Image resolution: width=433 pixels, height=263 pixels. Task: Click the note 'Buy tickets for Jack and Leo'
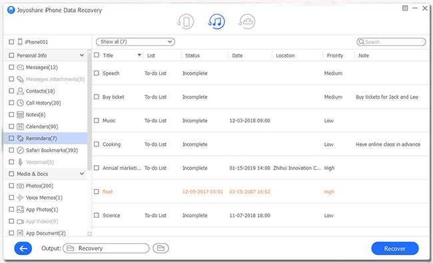(387, 97)
